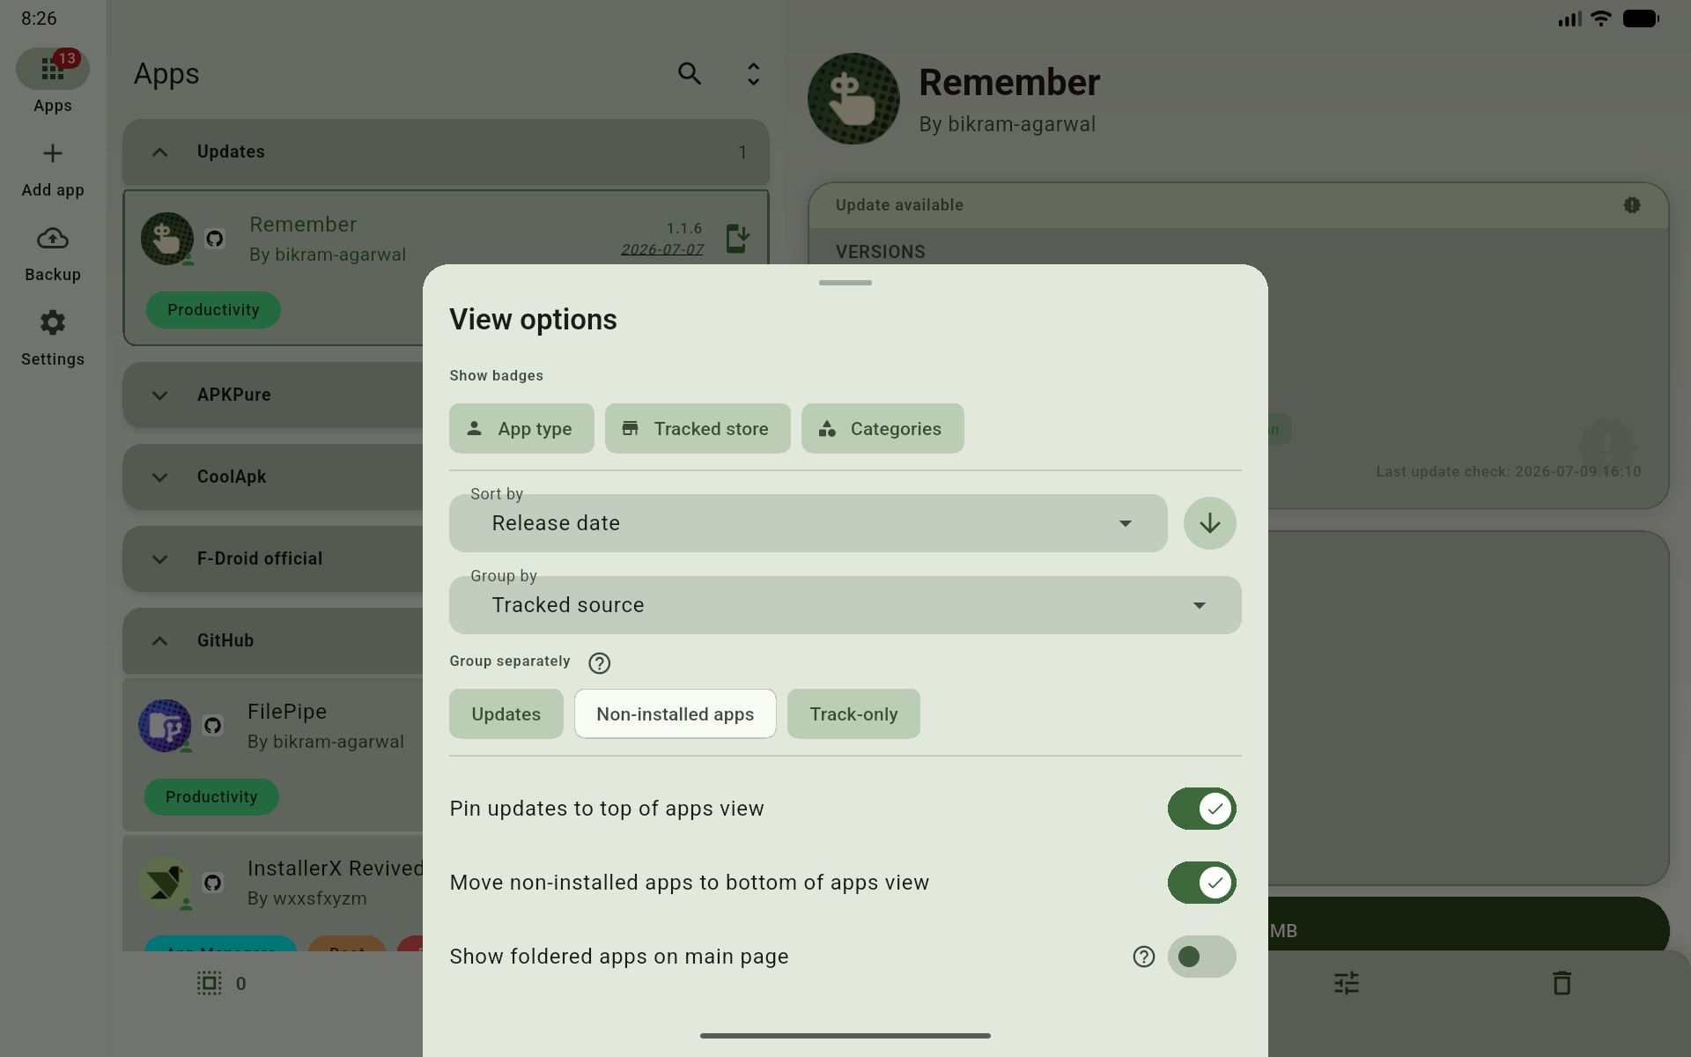
Task: Turn off Move non-installed apps to bottom switch
Action: [1202, 883]
